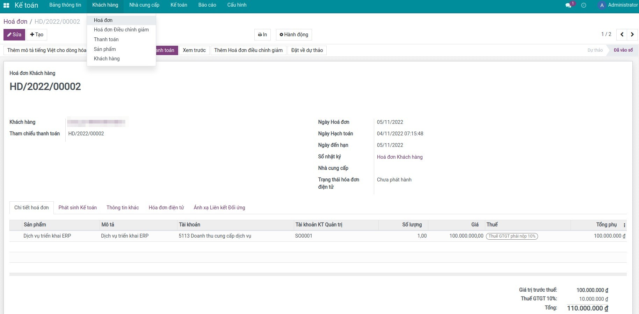Open the Hóa đơn điện tử tab
The image size is (639, 314).
[166, 208]
